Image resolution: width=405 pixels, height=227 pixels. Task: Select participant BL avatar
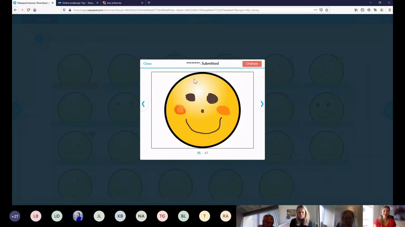coord(184,216)
